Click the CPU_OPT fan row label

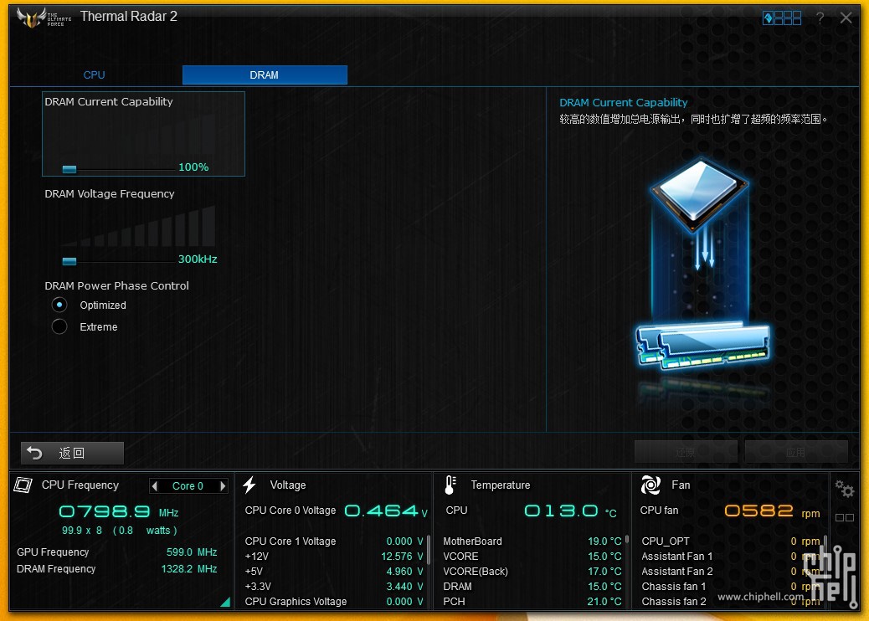coord(666,541)
